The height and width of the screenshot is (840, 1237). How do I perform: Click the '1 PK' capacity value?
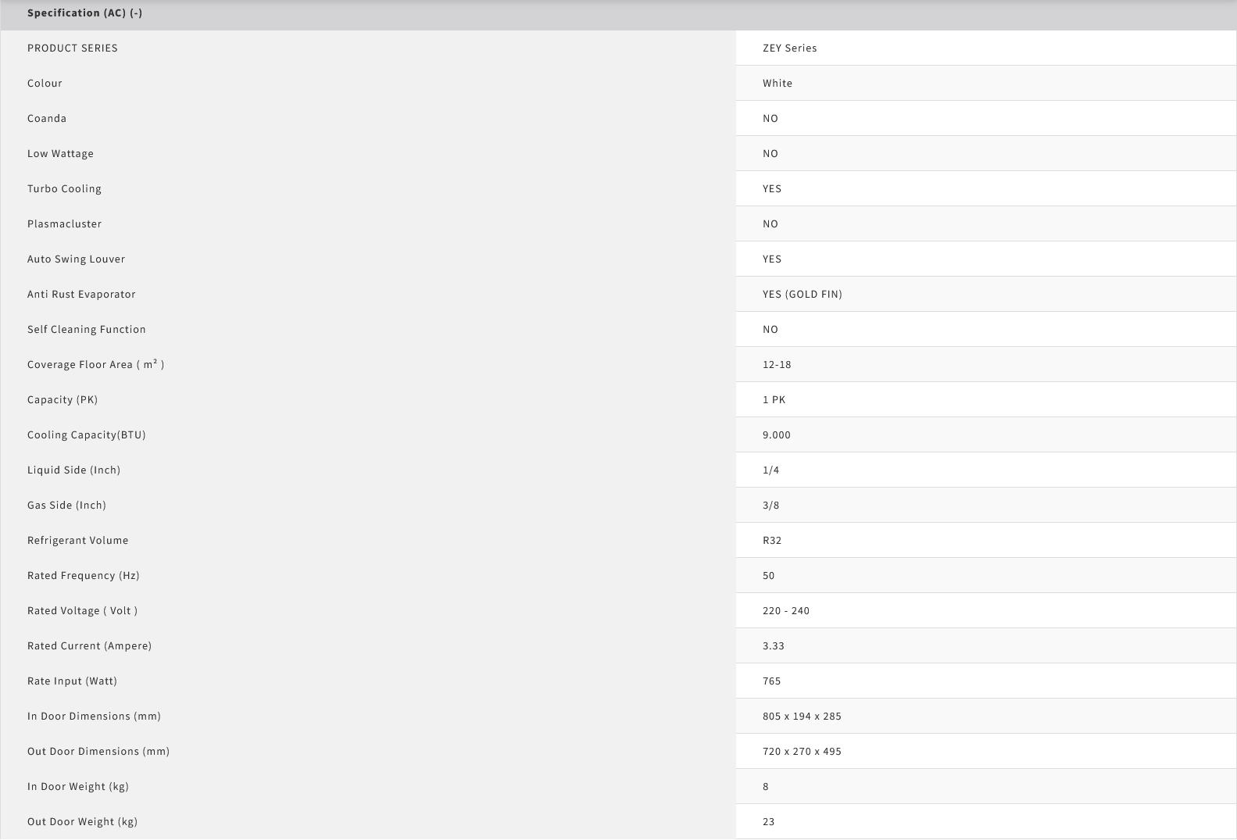[x=774, y=399]
